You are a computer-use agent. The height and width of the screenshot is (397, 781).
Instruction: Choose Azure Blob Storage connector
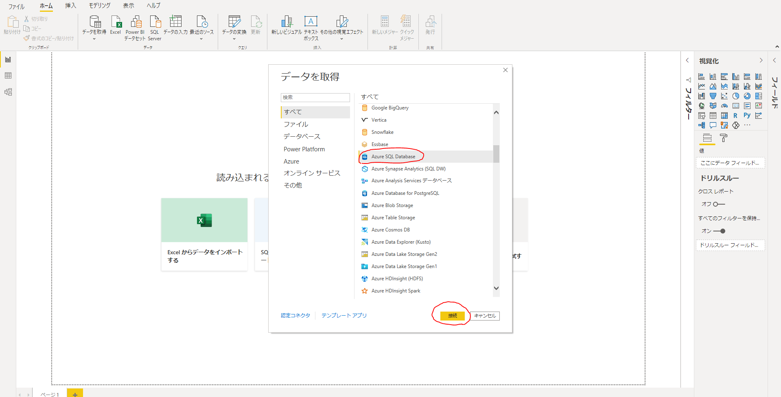[426, 205]
